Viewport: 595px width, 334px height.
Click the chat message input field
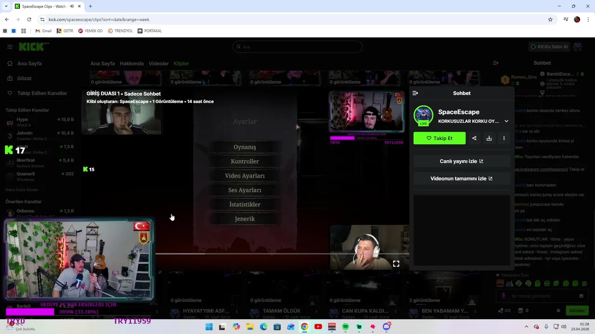(x=542, y=296)
